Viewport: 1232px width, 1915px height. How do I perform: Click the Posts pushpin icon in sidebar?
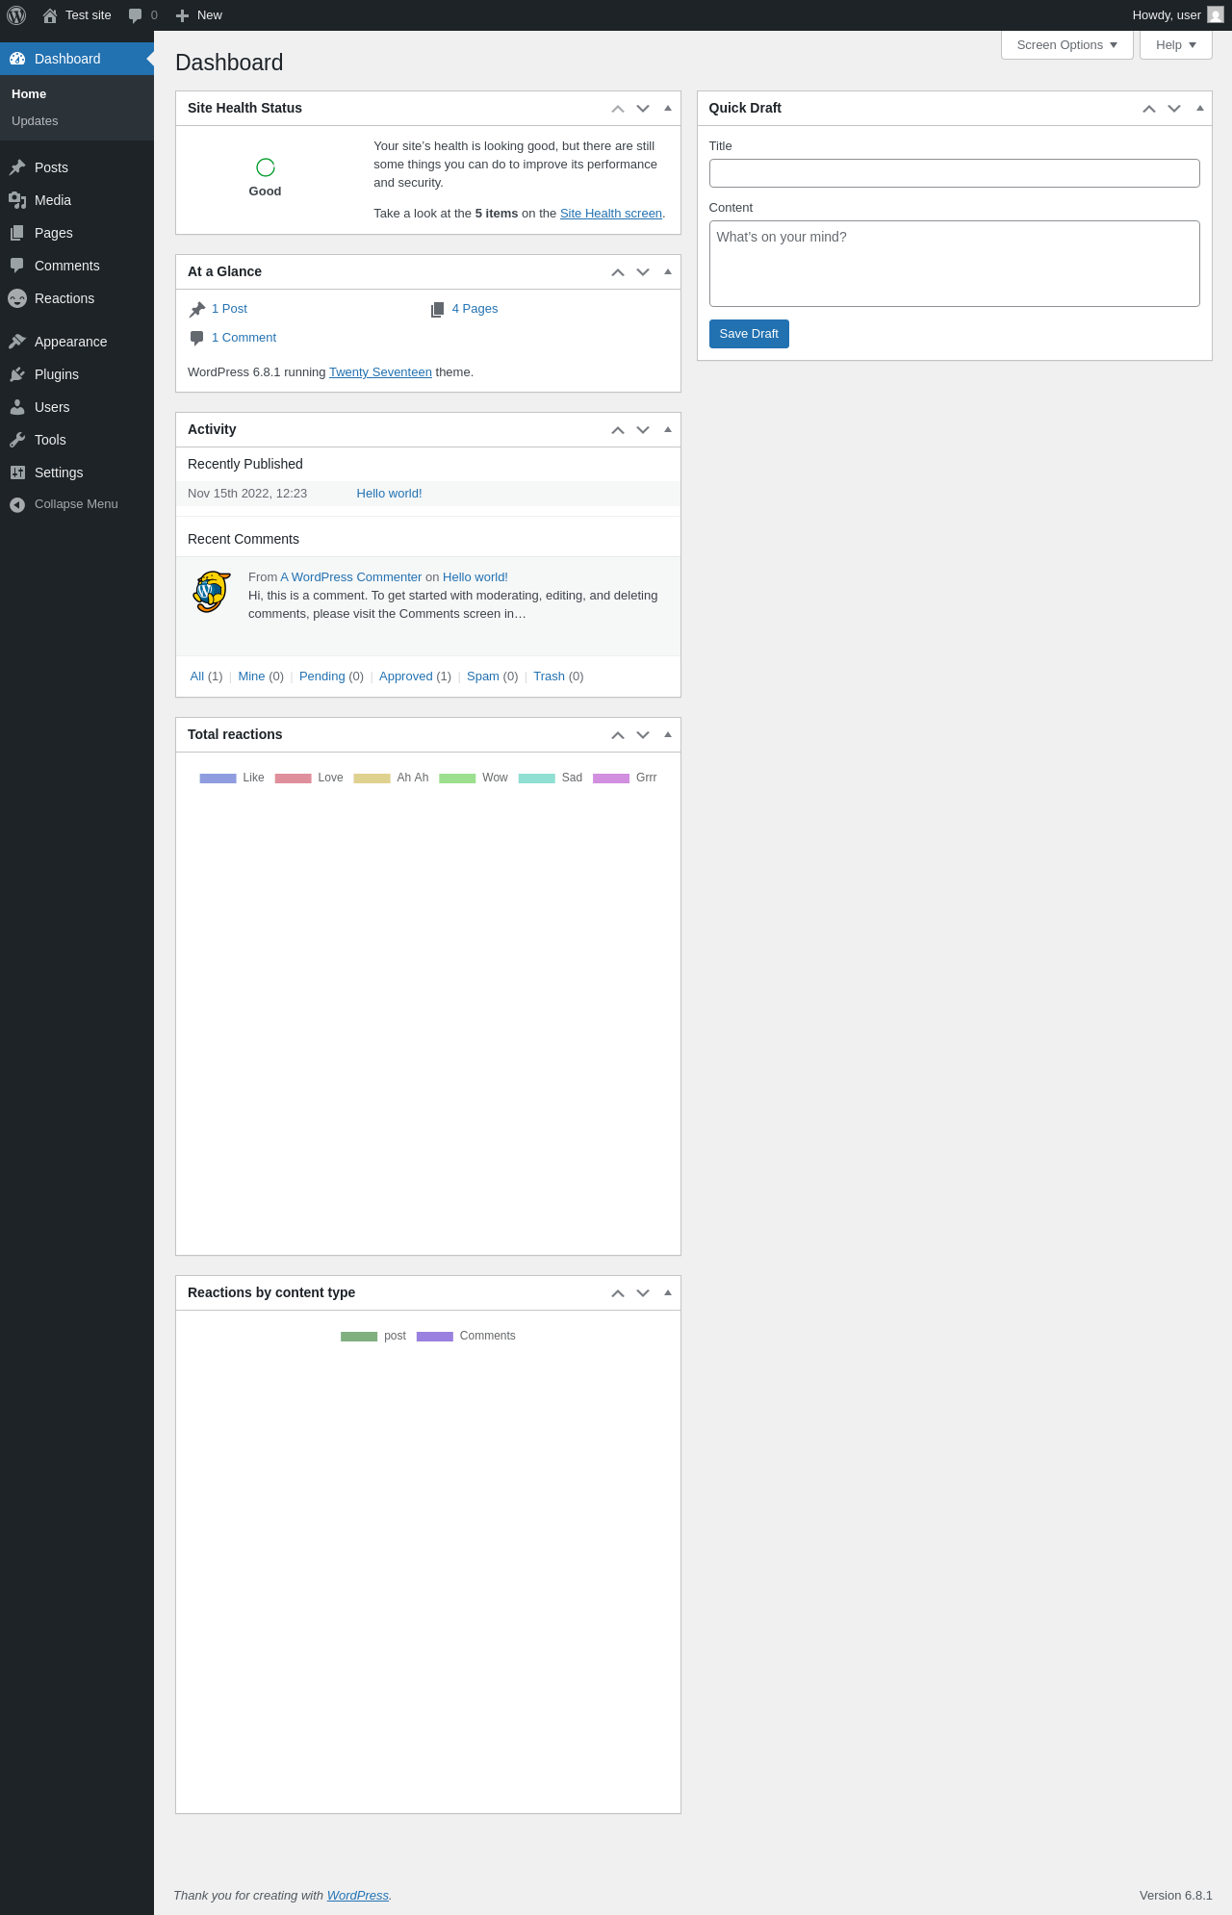tap(17, 167)
